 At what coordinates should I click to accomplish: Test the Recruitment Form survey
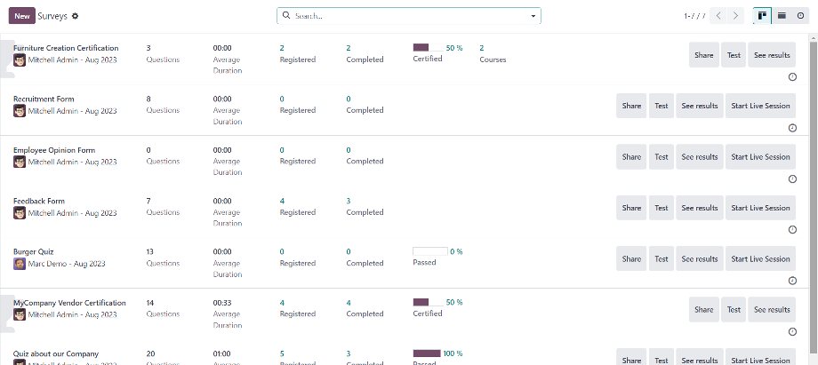coord(662,106)
